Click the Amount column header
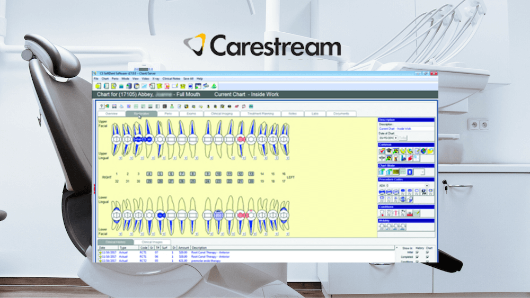The height and width of the screenshot is (298, 530). (183, 248)
